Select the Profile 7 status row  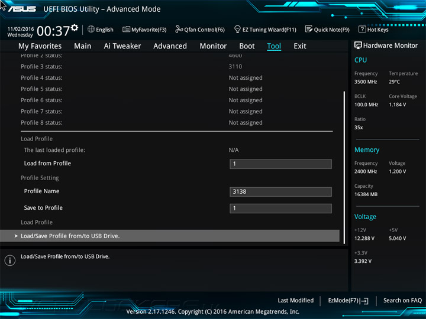pos(176,111)
